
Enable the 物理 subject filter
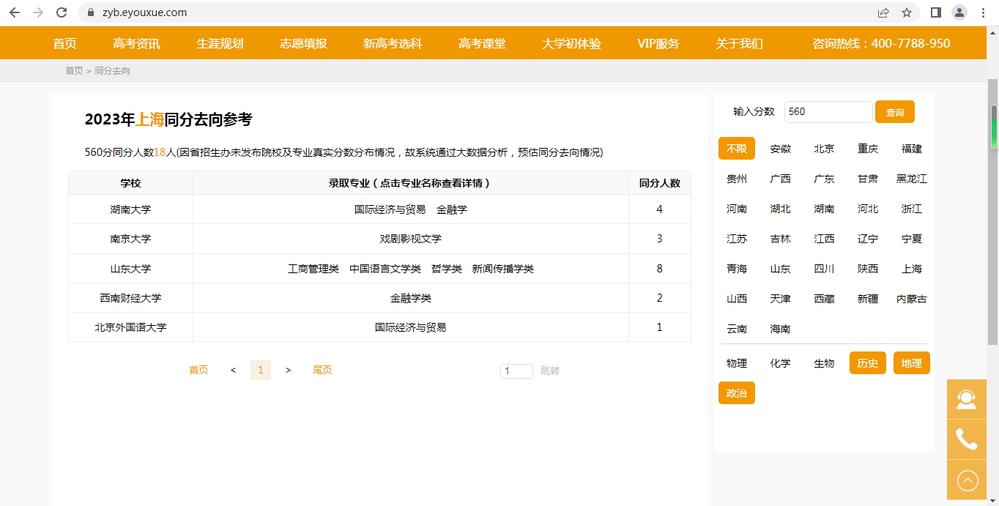click(x=737, y=363)
